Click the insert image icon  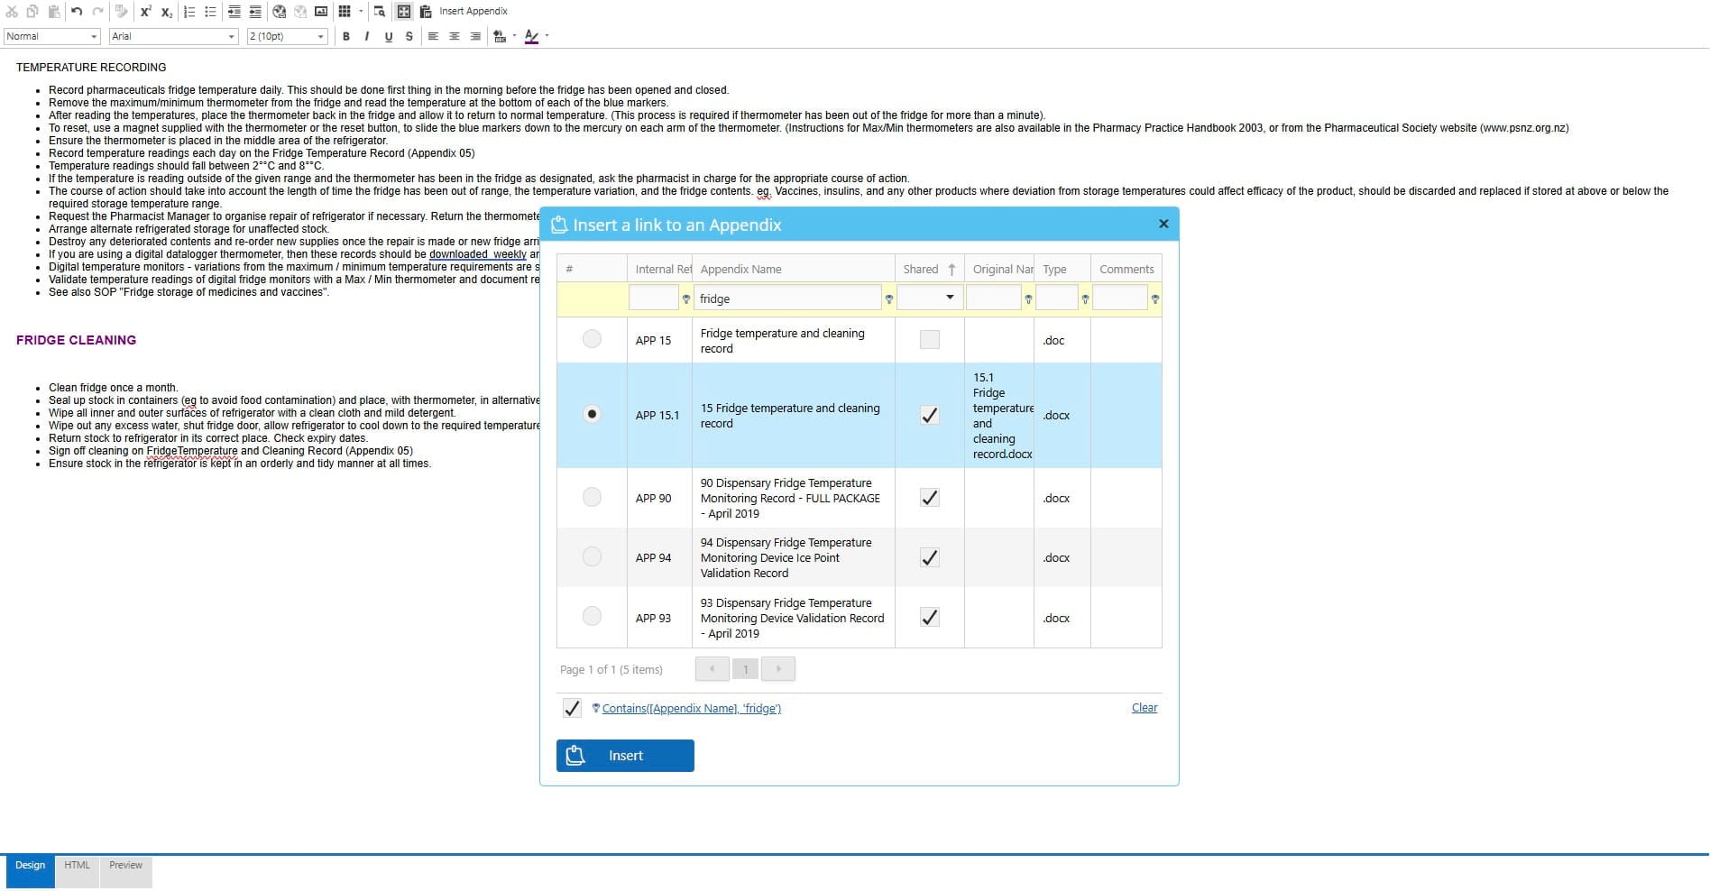pyautogui.click(x=321, y=12)
